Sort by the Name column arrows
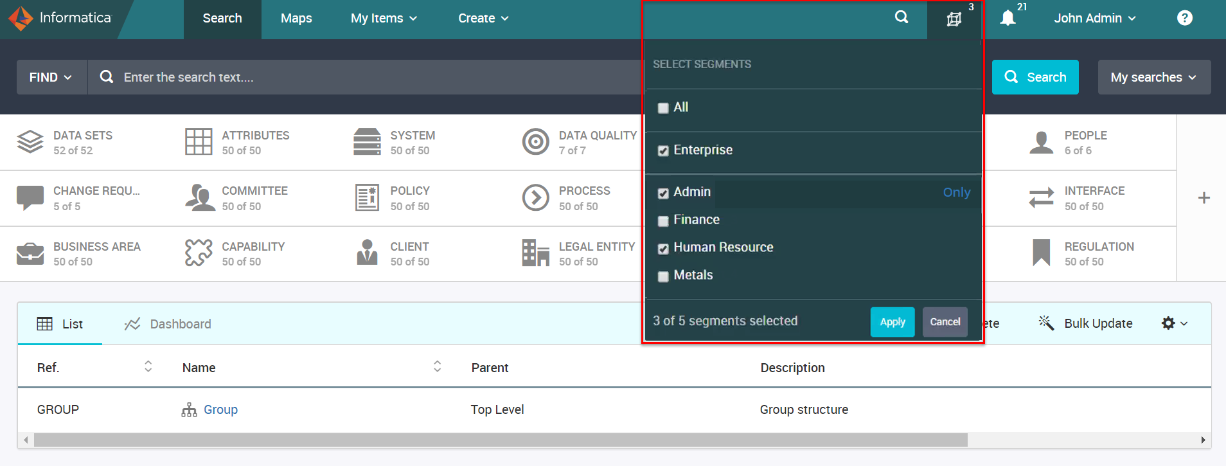Screen dimensions: 1226x466 click(438, 366)
